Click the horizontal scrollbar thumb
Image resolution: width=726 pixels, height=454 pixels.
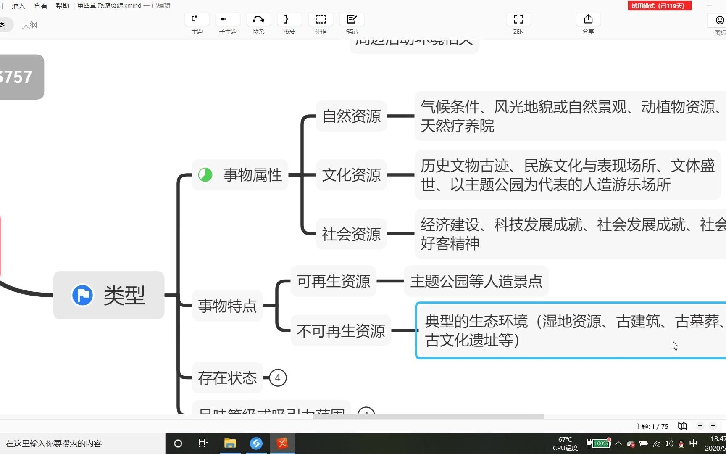pos(428,417)
